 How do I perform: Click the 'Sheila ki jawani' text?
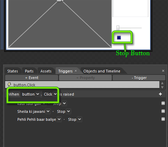(x=31, y=112)
